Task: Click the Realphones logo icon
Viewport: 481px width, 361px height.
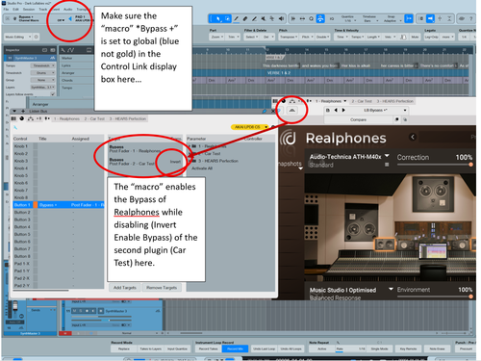Action: (289, 138)
